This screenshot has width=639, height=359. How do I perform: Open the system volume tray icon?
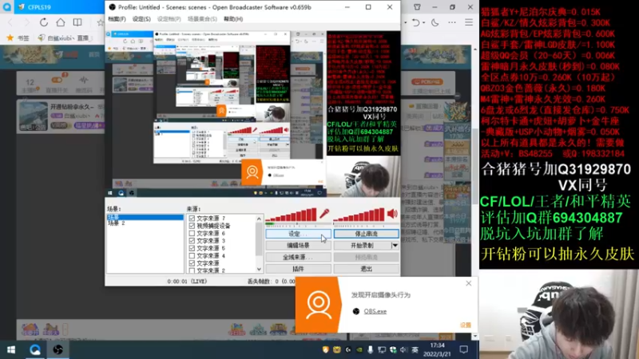[404, 349]
